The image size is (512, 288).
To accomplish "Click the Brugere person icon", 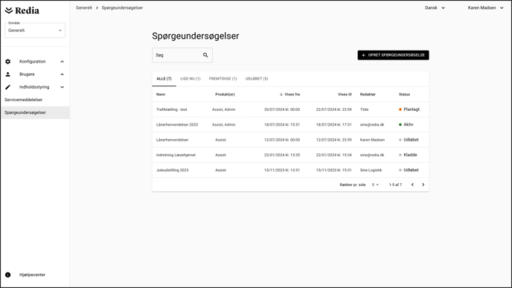I will [8, 74].
